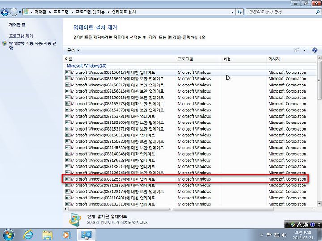Click the volume speaker tray icon
The width and height of the screenshot is (322, 241).
pos(284,235)
